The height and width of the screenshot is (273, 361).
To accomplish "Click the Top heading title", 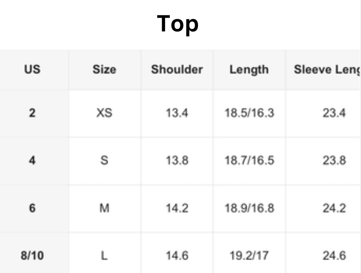I will pyautogui.click(x=178, y=24).
